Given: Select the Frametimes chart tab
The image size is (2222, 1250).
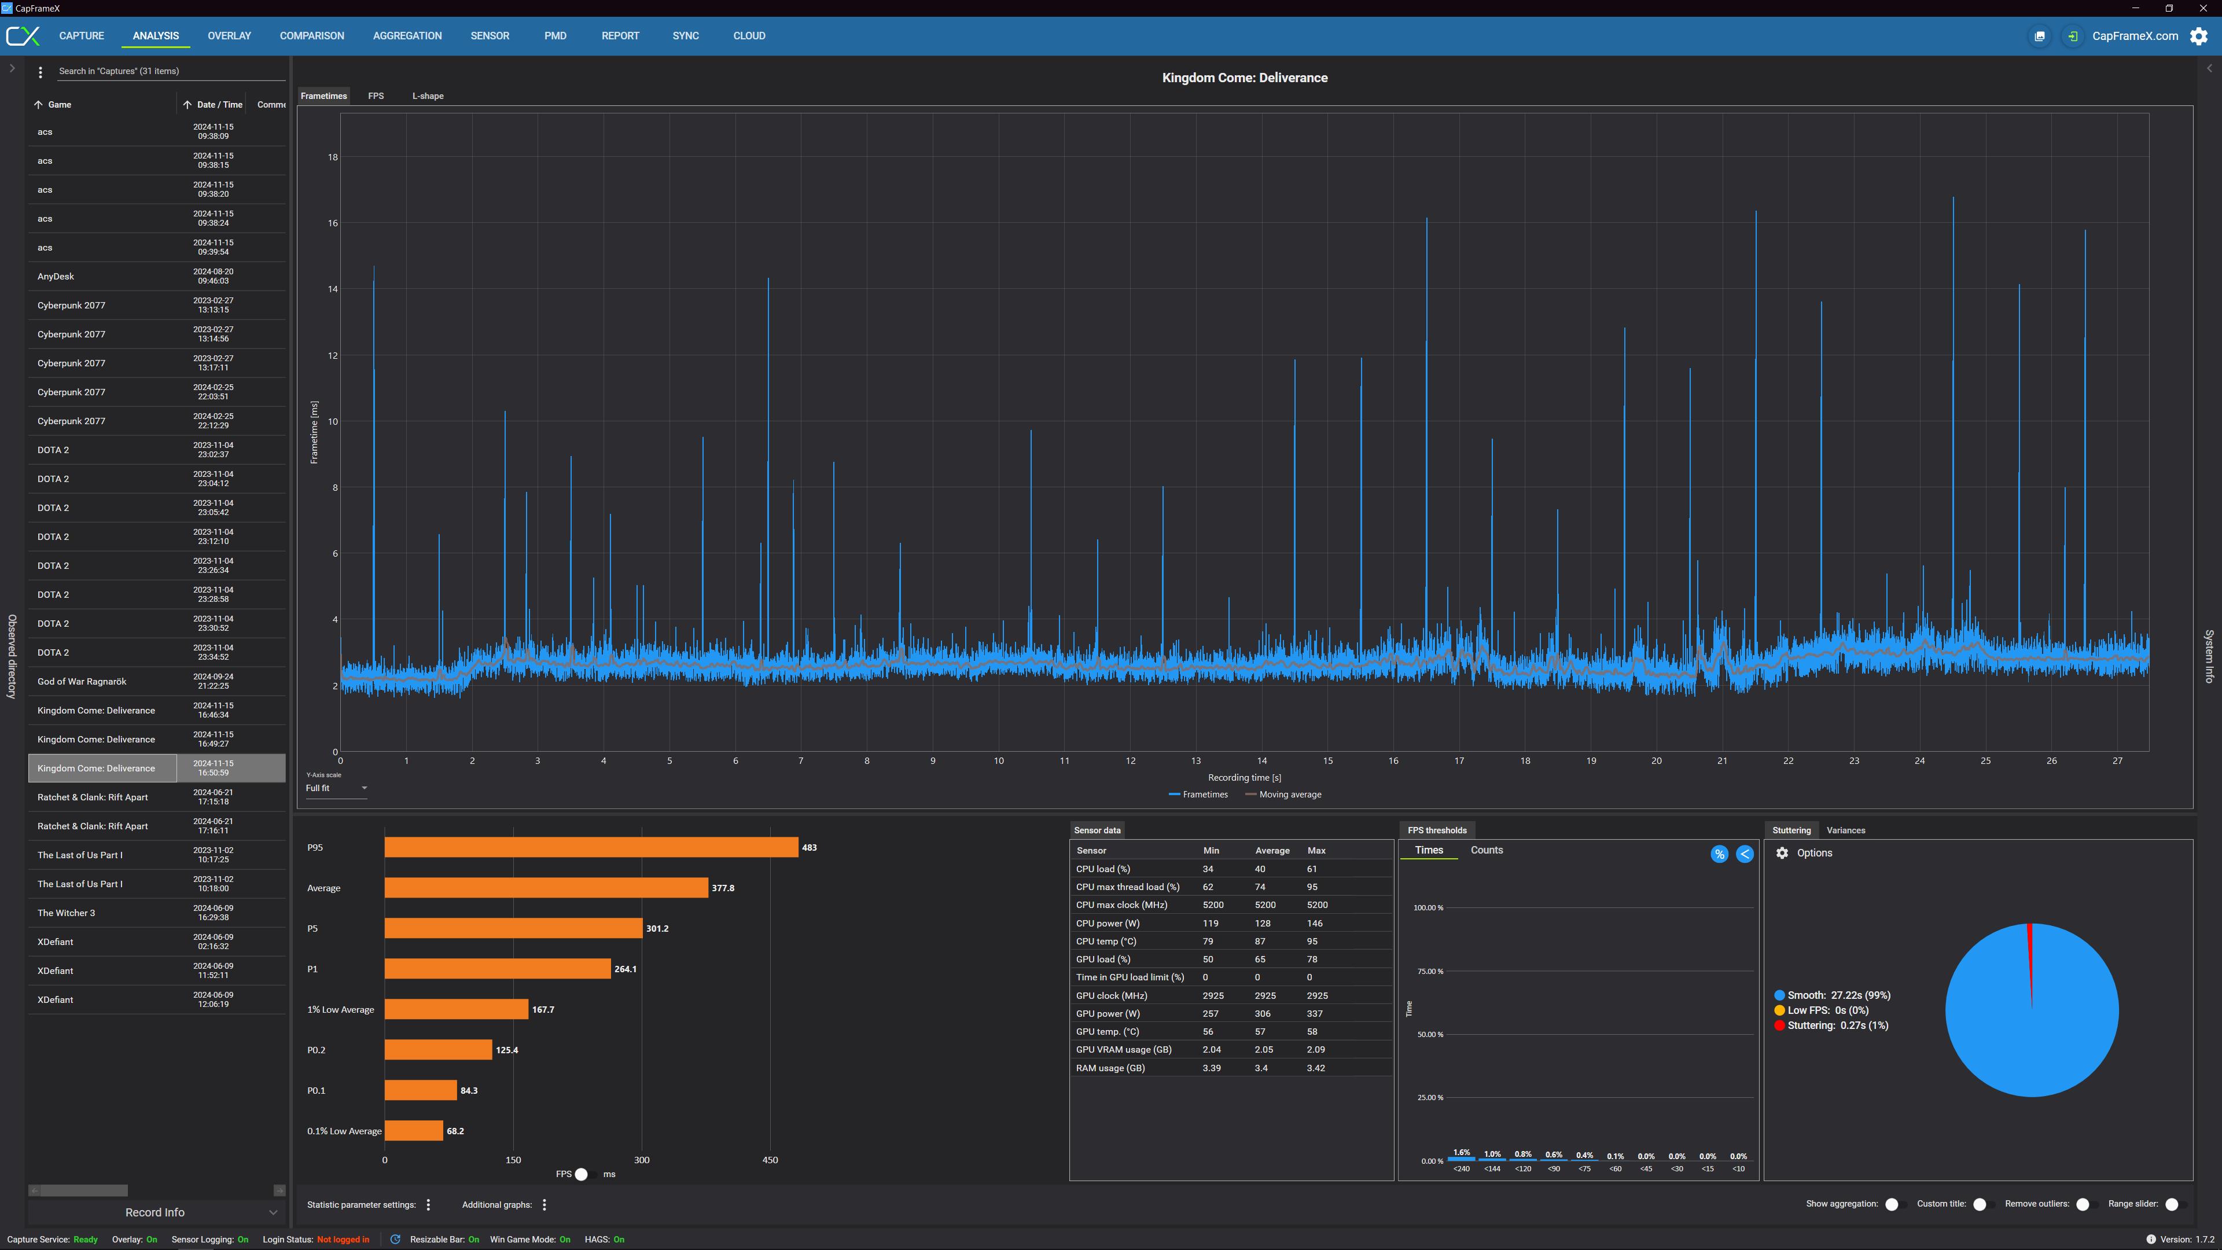Looking at the screenshot, I should point(324,95).
